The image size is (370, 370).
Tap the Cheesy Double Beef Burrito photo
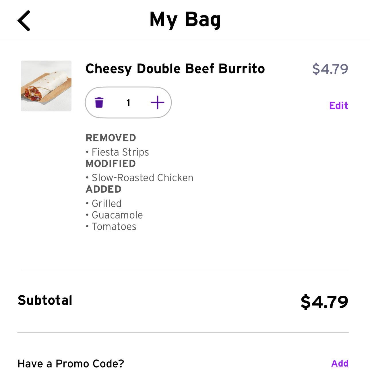tap(46, 86)
